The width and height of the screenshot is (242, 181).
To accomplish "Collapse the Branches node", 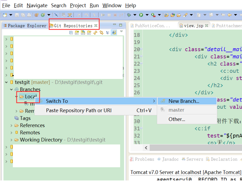I will pyautogui.click(x=11, y=89).
